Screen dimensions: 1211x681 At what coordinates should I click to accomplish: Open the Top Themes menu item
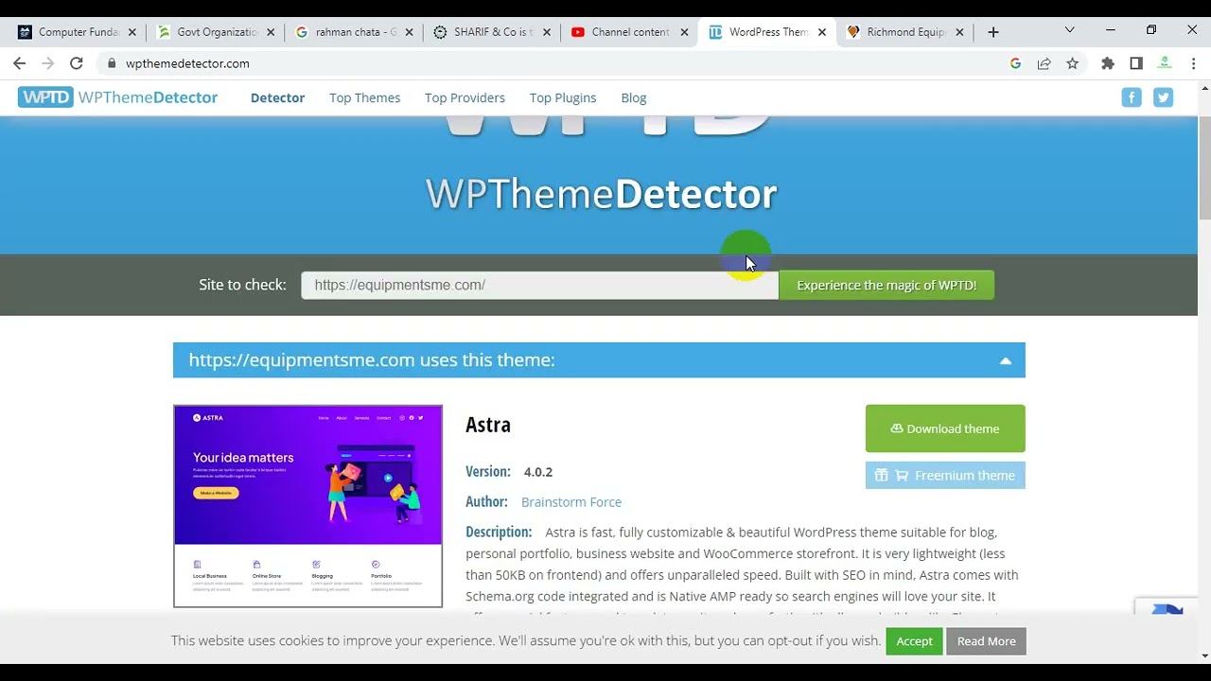[364, 97]
